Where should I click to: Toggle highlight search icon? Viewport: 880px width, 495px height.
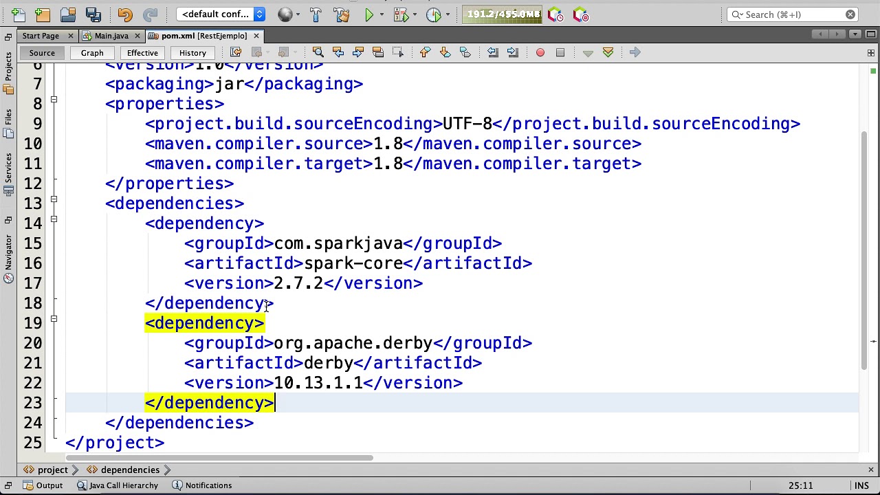click(x=377, y=52)
